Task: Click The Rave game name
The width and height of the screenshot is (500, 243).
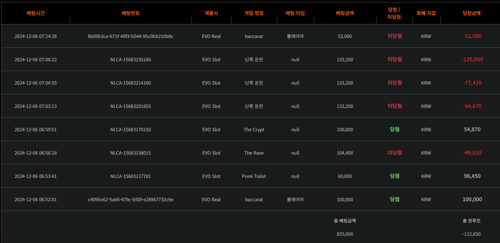Action: (254, 153)
